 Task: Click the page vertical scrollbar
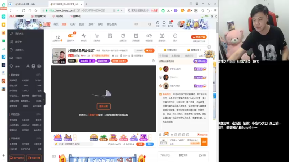(x=217, y=28)
